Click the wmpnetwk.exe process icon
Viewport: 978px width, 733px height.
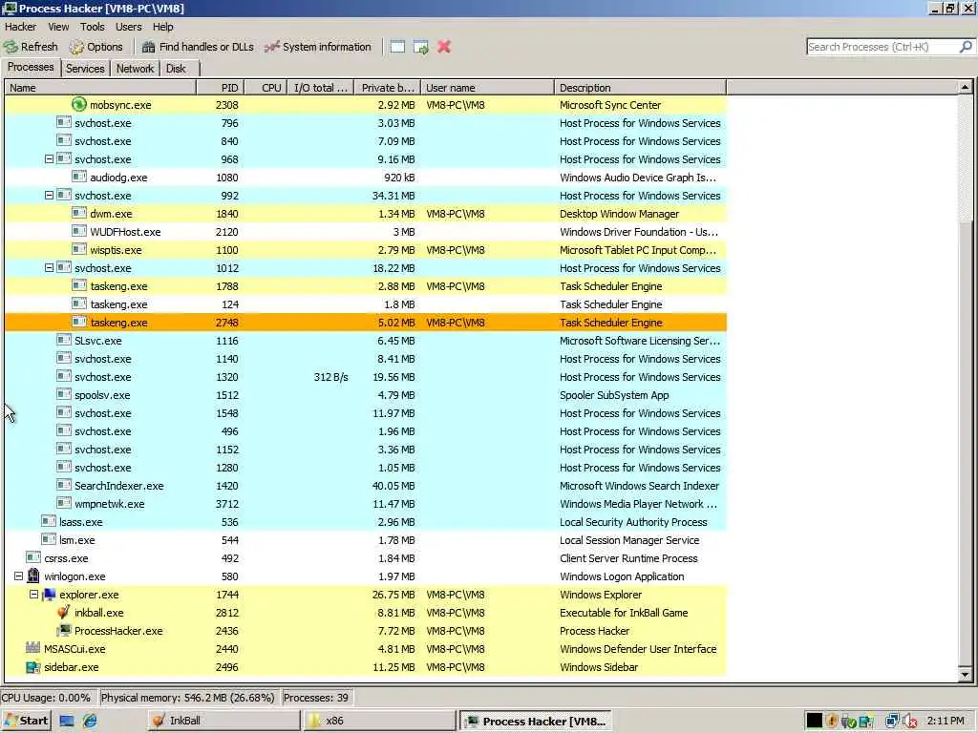[x=64, y=503]
